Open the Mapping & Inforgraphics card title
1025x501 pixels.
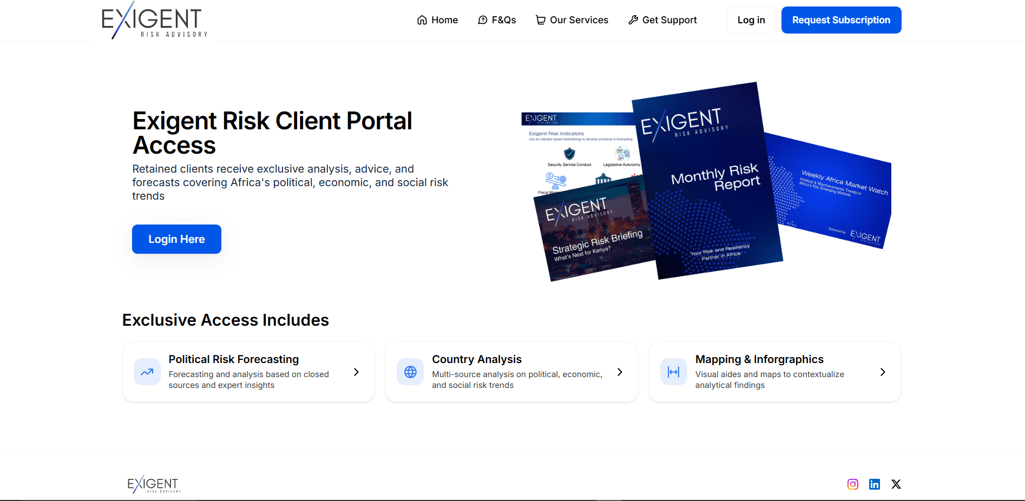(759, 359)
